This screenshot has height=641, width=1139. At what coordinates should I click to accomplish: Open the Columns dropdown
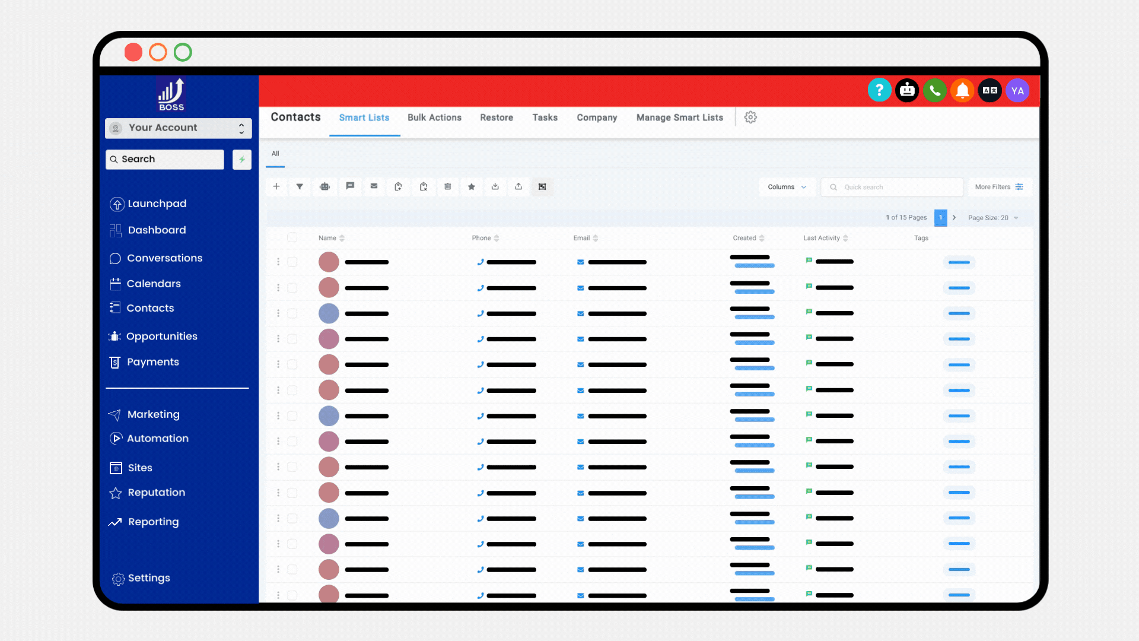[787, 187]
